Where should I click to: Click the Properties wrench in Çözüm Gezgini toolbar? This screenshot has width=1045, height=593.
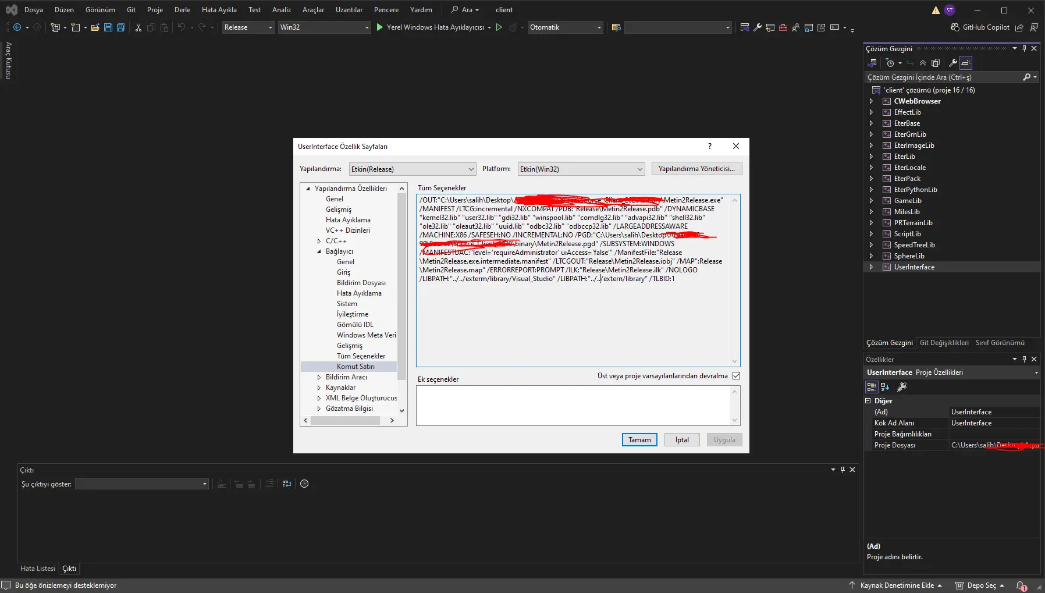(953, 63)
